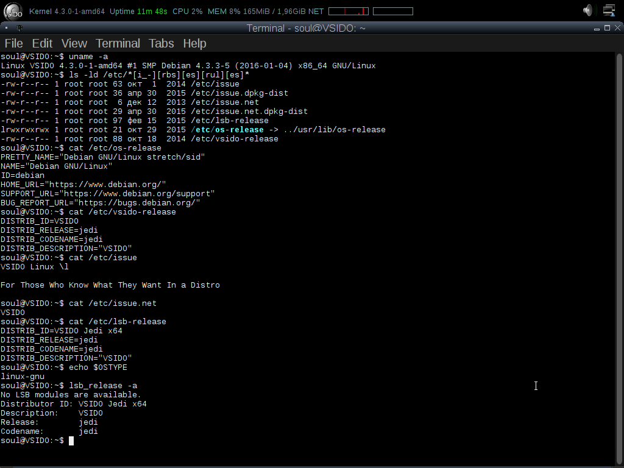Click the first NET traffic graph
The height and width of the screenshot is (468, 624).
pyautogui.click(x=348, y=12)
